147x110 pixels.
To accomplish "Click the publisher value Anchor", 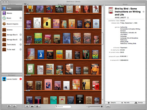I will pos(122,21).
